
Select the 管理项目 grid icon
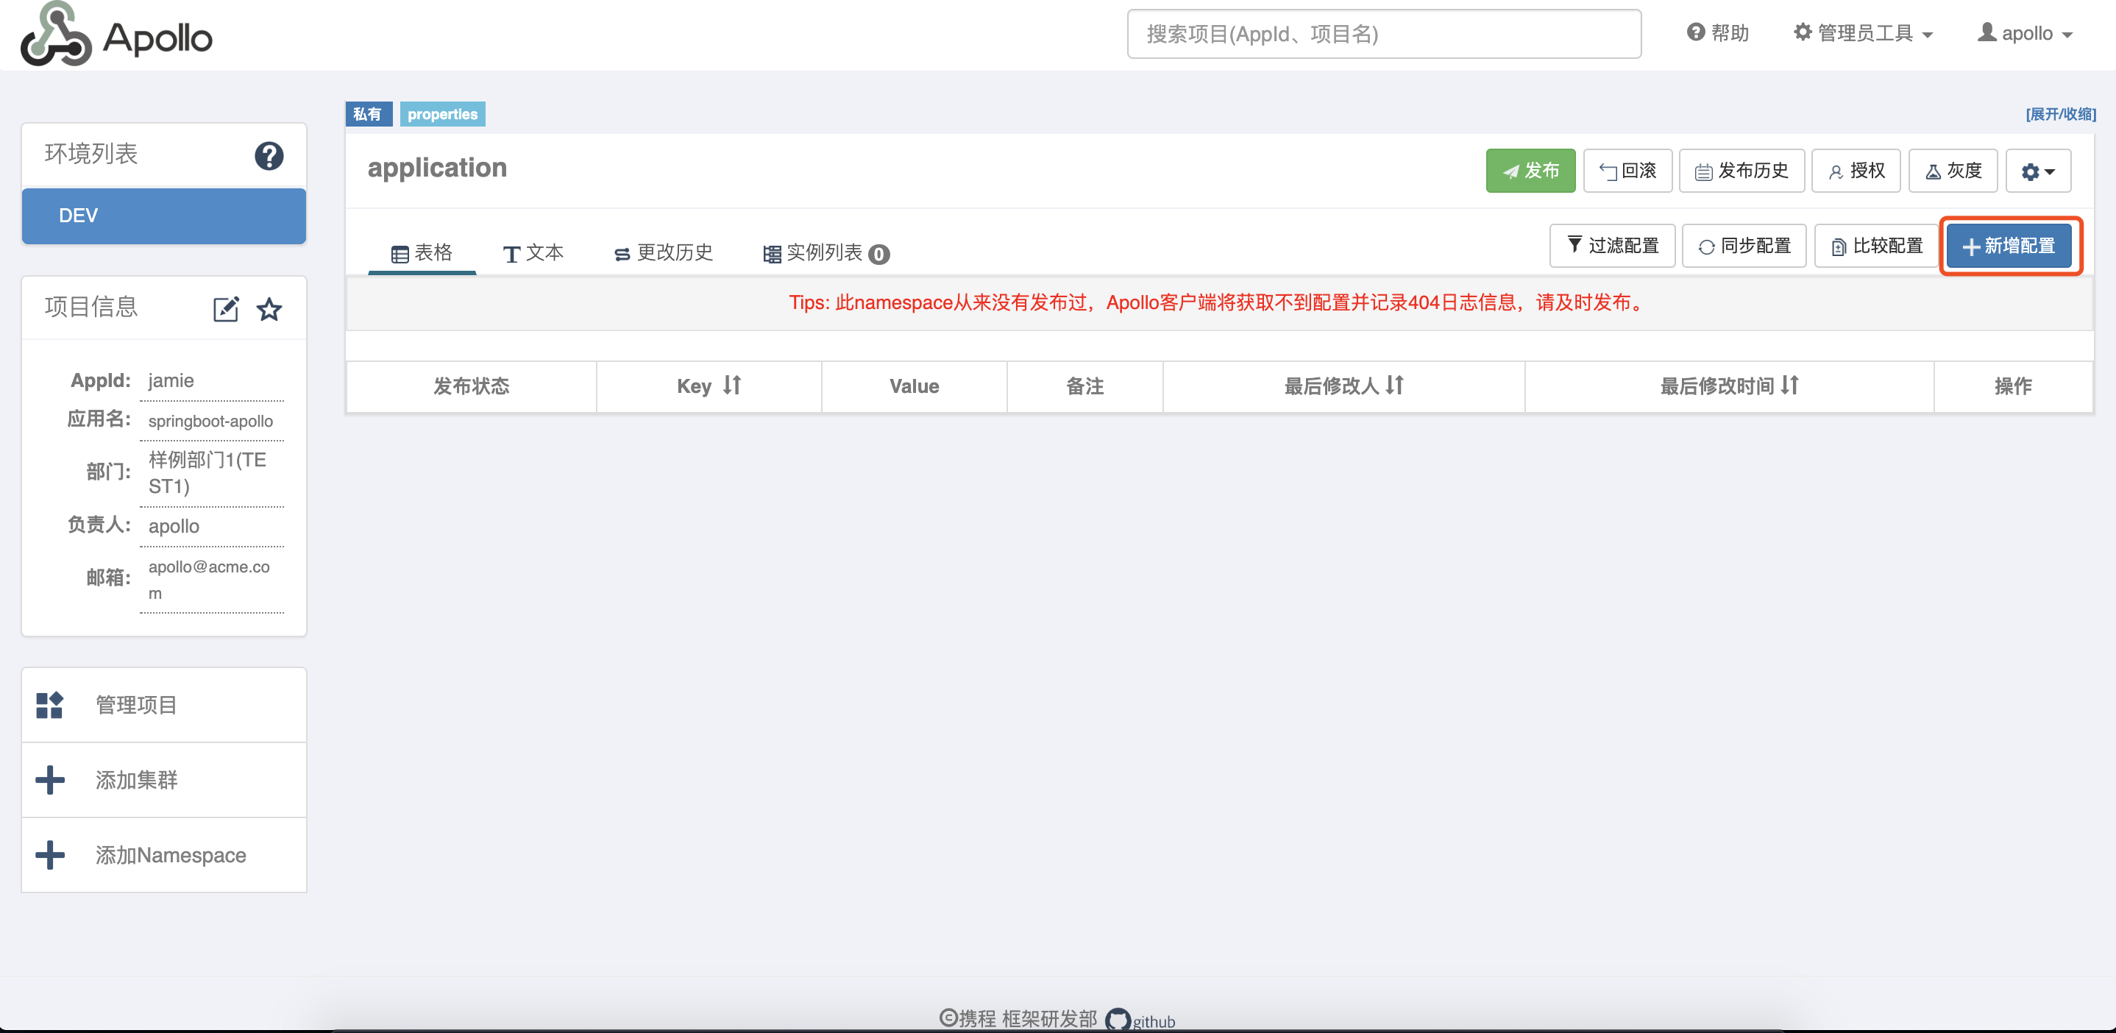click(x=49, y=705)
